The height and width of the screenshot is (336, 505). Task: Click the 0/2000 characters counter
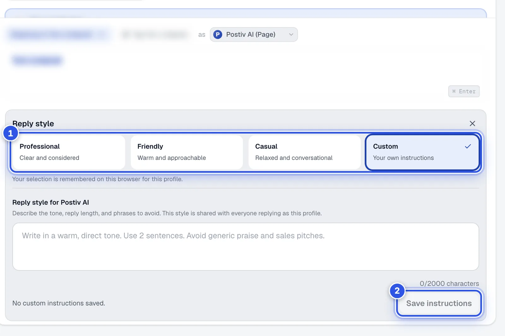449,283
